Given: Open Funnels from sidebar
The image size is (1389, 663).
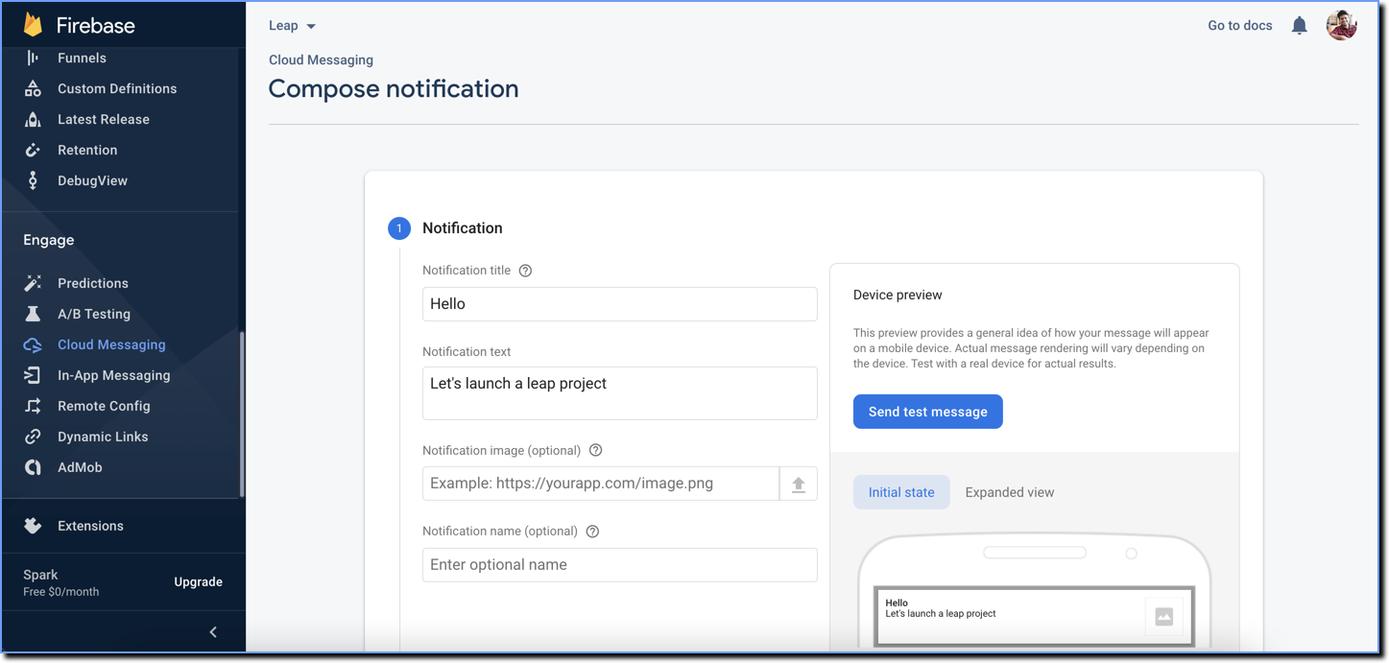Looking at the screenshot, I should point(82,58).
